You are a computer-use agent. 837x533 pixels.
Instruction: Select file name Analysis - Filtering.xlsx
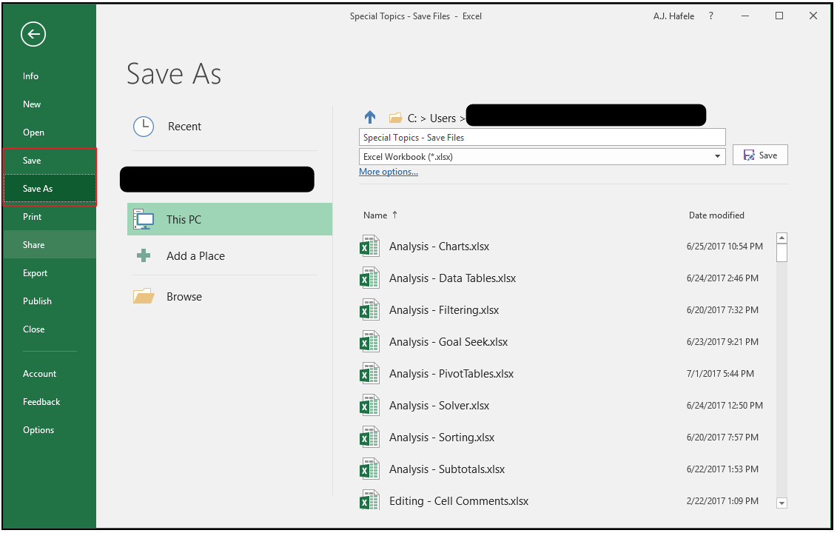444,310
